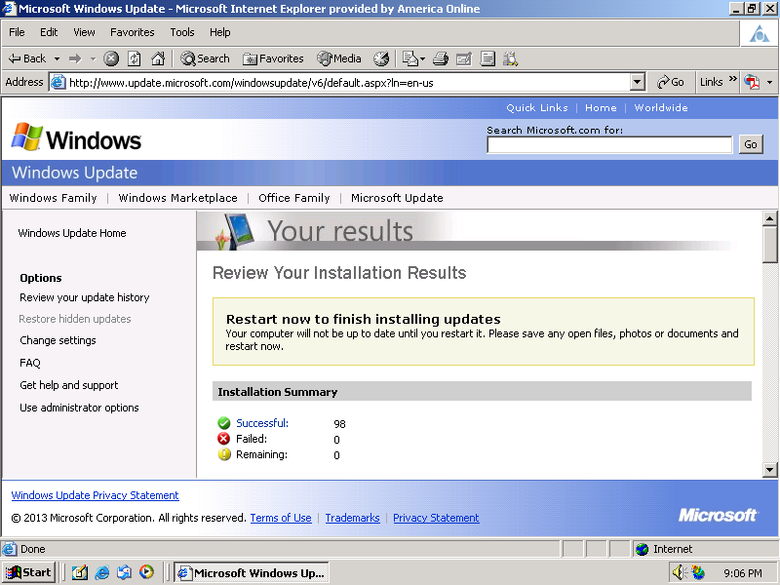Print the page with the printer icon
780x585 pixels.
tap(441, 58)
